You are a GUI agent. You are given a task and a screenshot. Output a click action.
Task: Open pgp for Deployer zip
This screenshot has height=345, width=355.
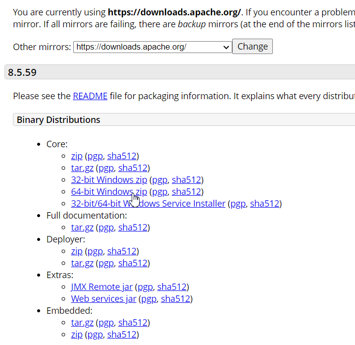[95, 251]
